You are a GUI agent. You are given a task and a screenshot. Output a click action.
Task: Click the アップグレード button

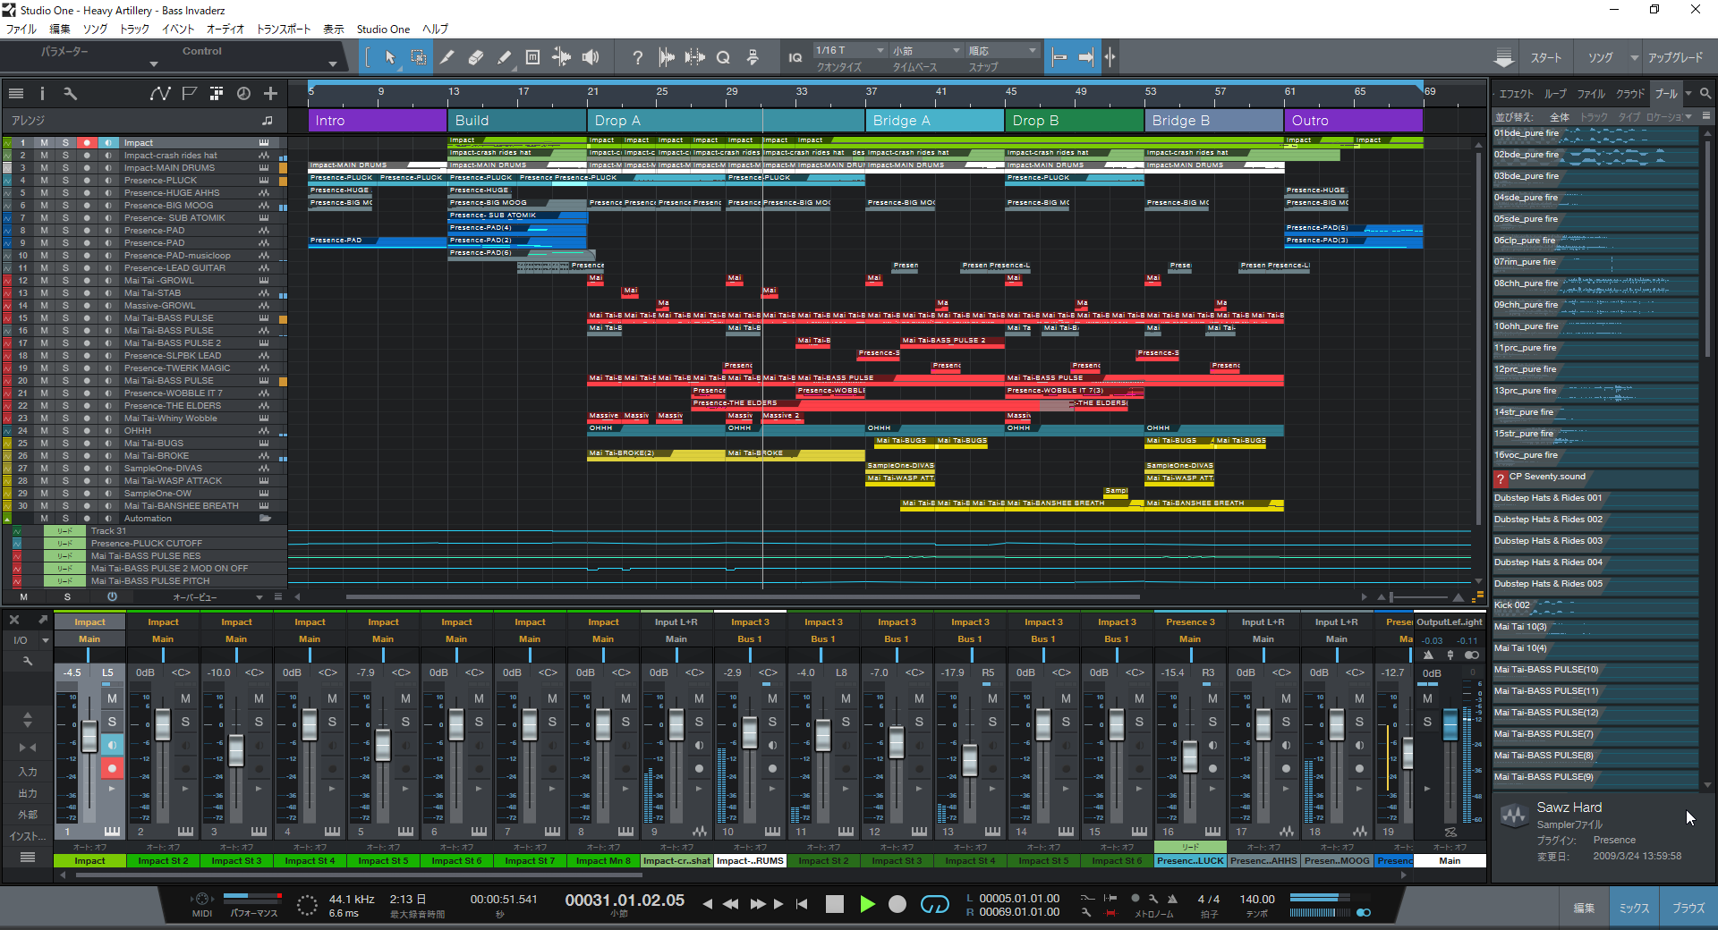(x=1675, y=57)
